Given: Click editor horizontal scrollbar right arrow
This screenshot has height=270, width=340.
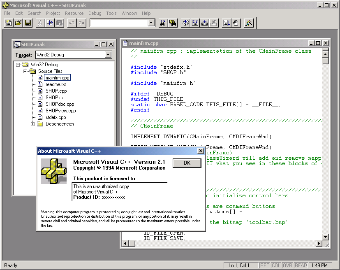Looking at the screenshot, I should [x=319, y=244].
